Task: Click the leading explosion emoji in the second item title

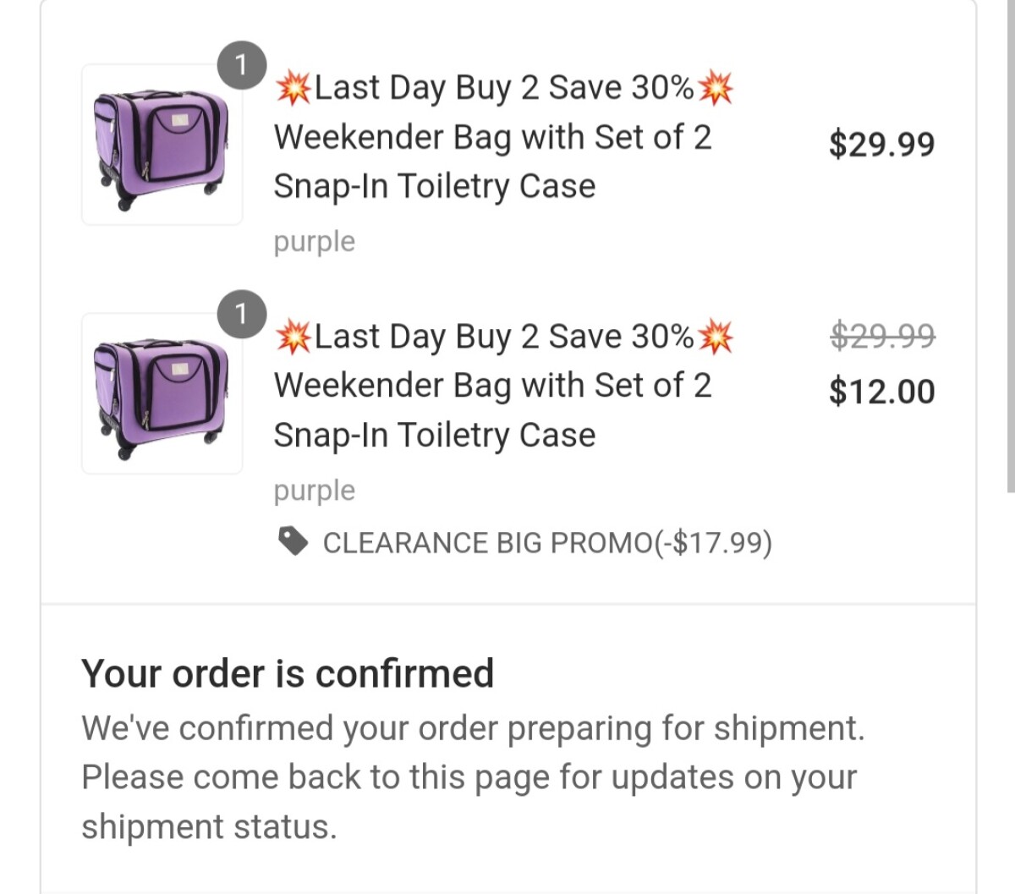Action: tap(293, 337)
